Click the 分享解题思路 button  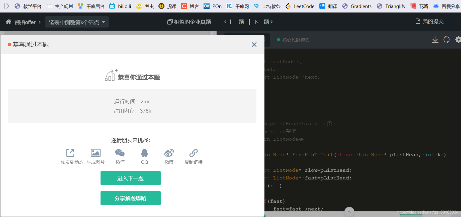(x=131, y=198)
